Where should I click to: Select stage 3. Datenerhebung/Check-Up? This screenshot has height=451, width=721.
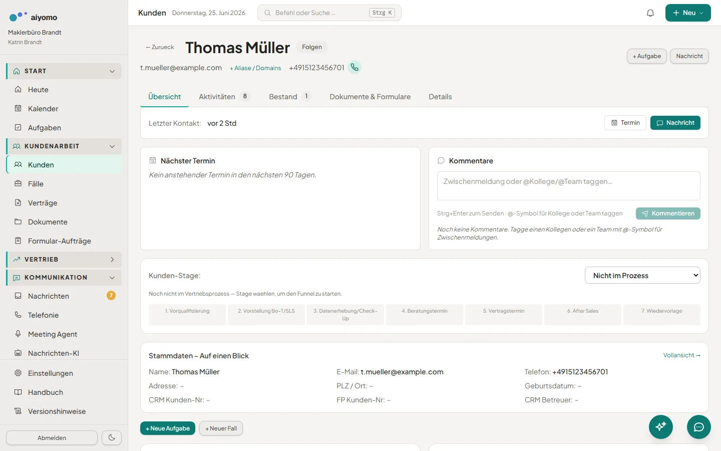(345, 315)
